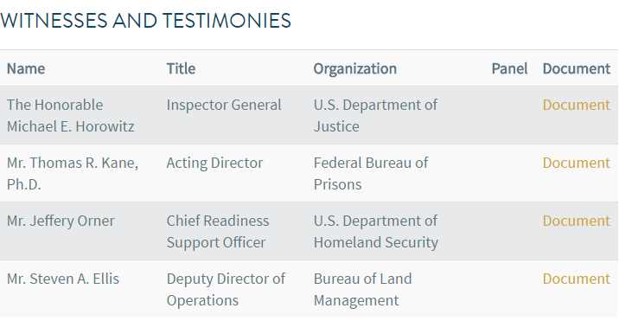Click Deputy Director of Operations cell
The height and width of the screenshot is (321, 619).
point(226,289)
